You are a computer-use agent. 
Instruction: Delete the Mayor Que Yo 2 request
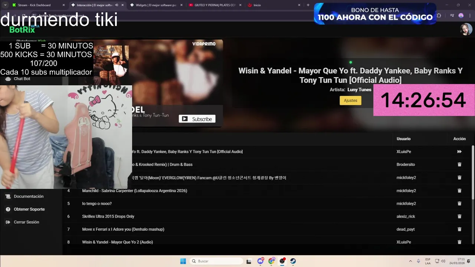click(459, 242)
